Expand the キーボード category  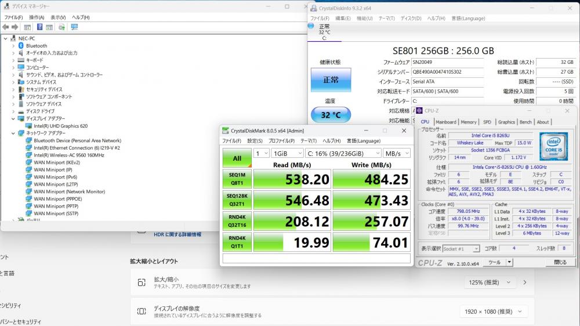pos(13,60)
